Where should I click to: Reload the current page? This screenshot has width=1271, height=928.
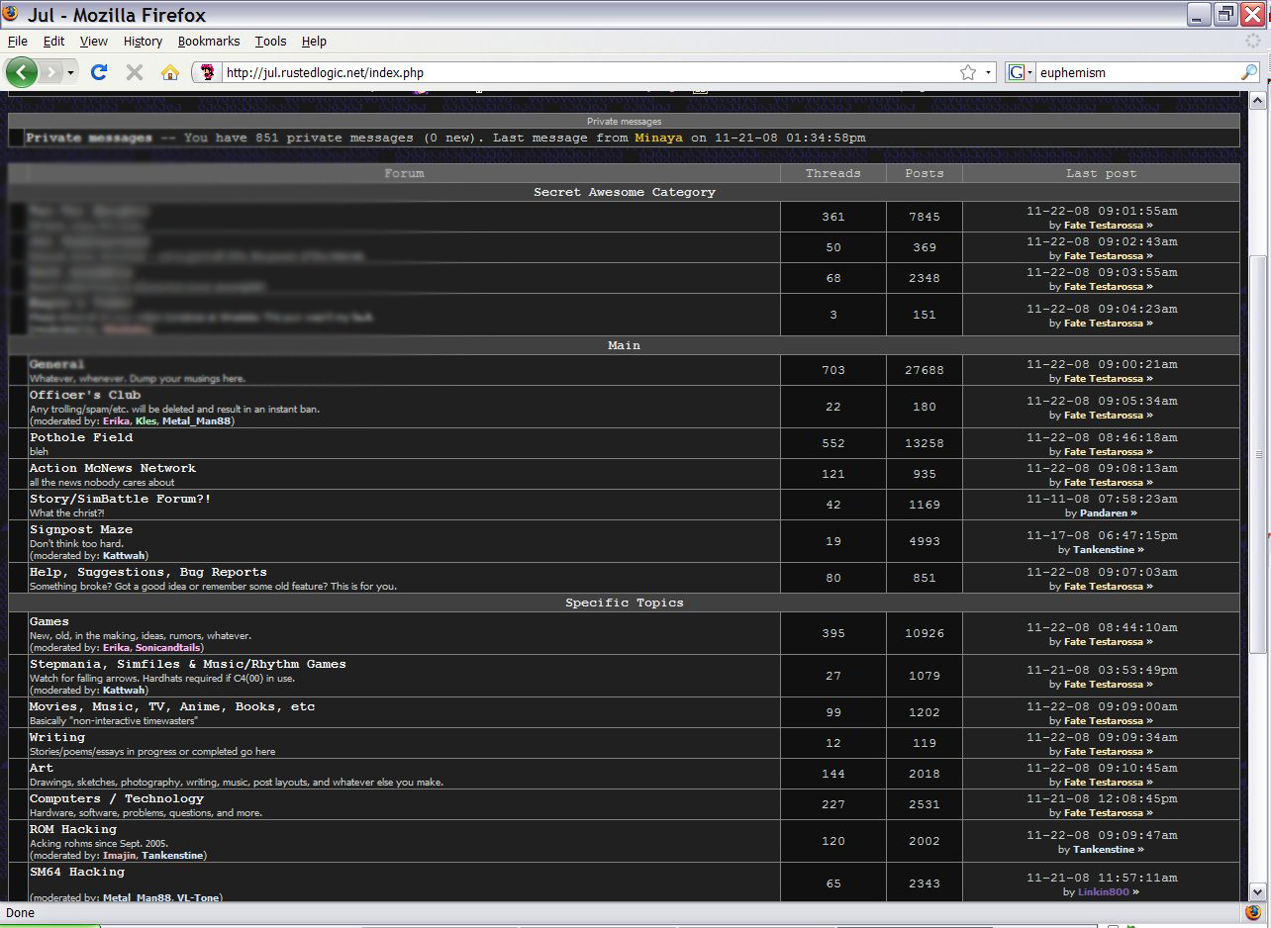point(99,72)
